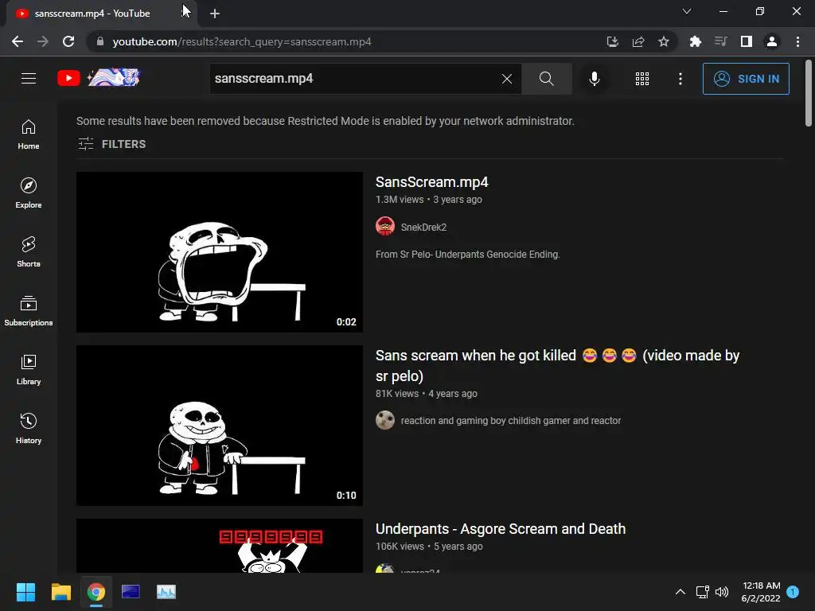Open Chrome profile icon
Viewport: 815px width, 611px height.
click(x=772, y=41)
